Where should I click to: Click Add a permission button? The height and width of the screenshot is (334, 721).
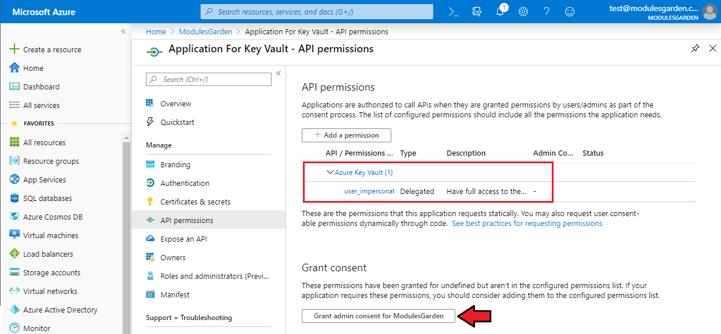pos(347,135)
